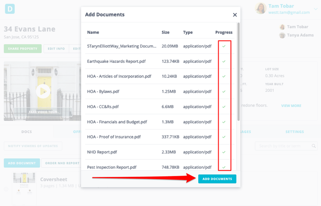Screen dimensions: 321x206
Task: Switch to the Docs tab
Action: [27, 132]
